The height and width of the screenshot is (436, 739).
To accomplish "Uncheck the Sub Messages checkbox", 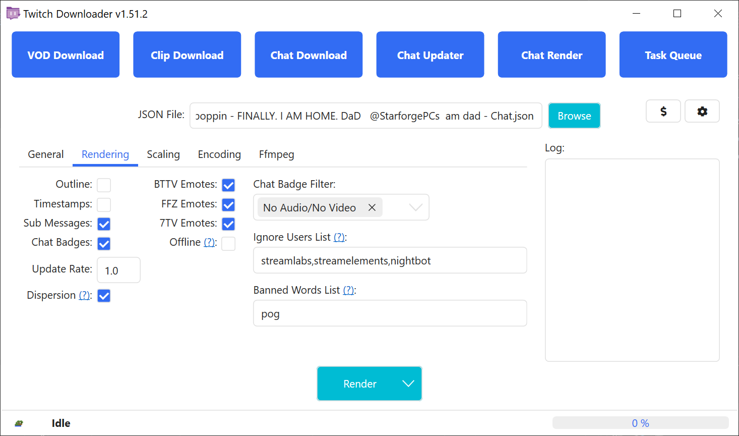I will (104, 224).
